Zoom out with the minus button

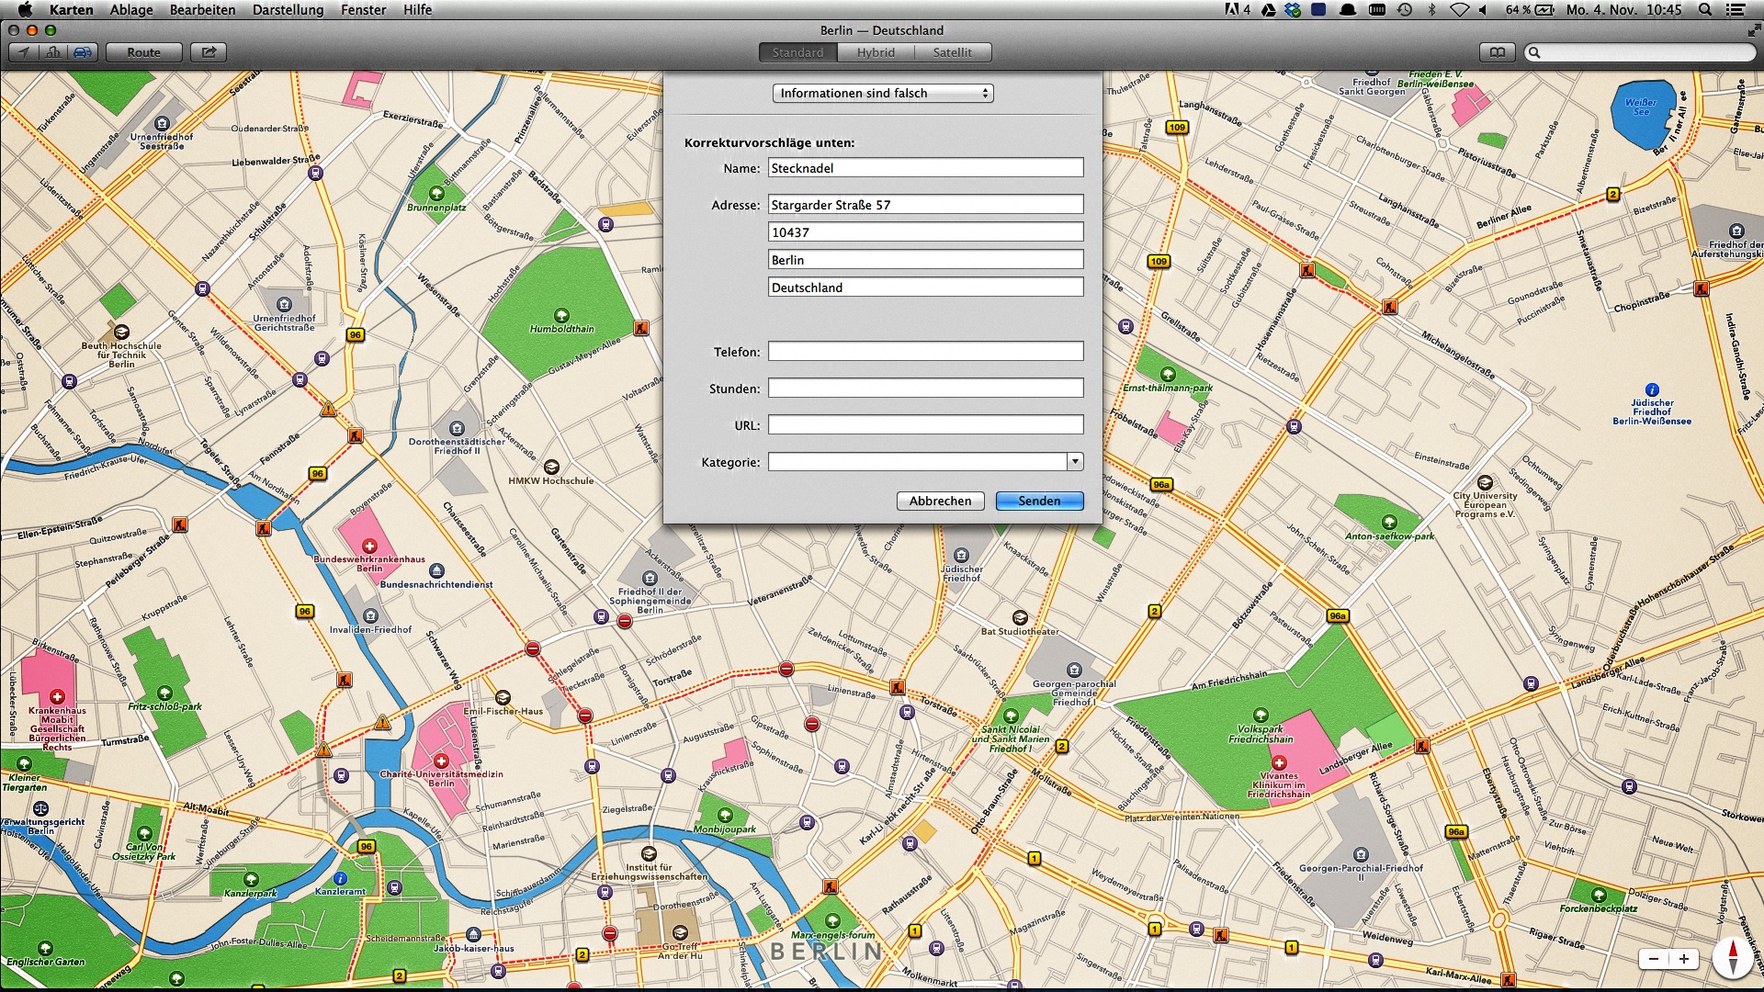1654,959
